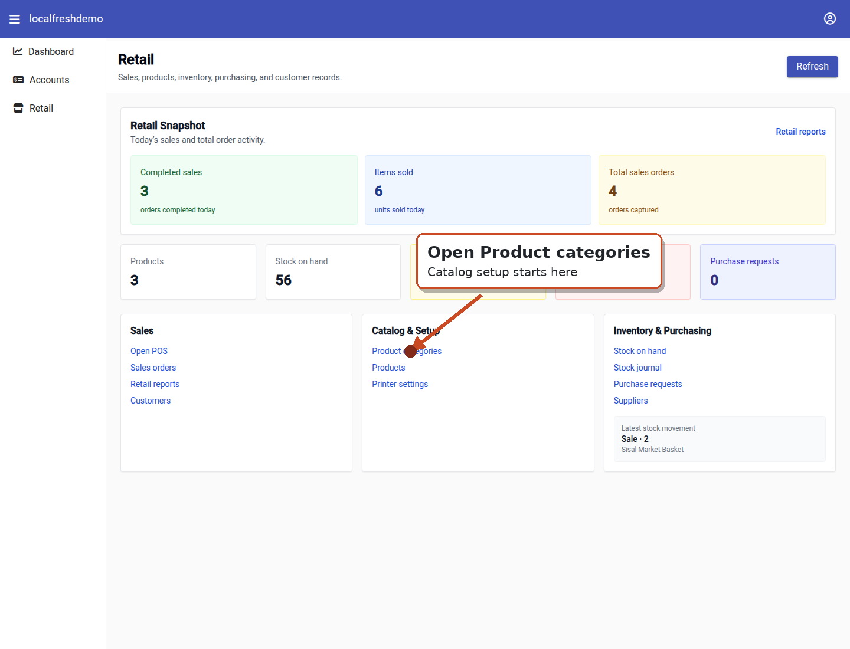Image resolution: width=850 pixels, height=649 pixels.
Task: Click 'Today's sales and total order activity' text
Action: (198, 140)
